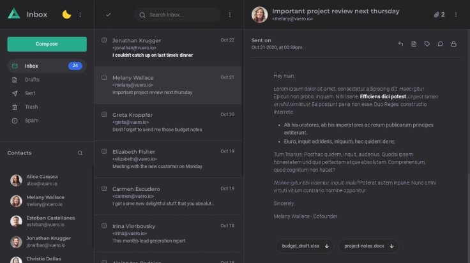
Task: Expand the email header three-dot menu
Action: 455,14
